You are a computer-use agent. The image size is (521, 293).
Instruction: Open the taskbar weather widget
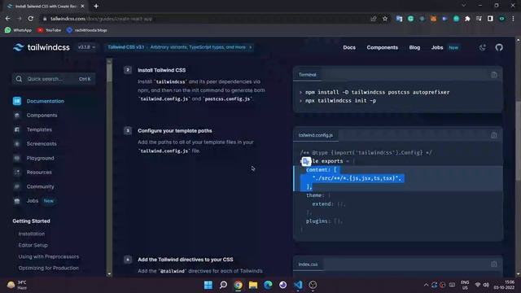tap(16, 285)
